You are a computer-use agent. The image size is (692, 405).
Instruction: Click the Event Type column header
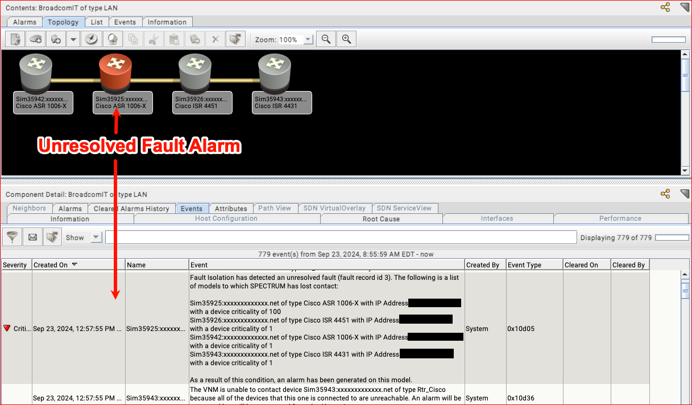tap(524, 265)
